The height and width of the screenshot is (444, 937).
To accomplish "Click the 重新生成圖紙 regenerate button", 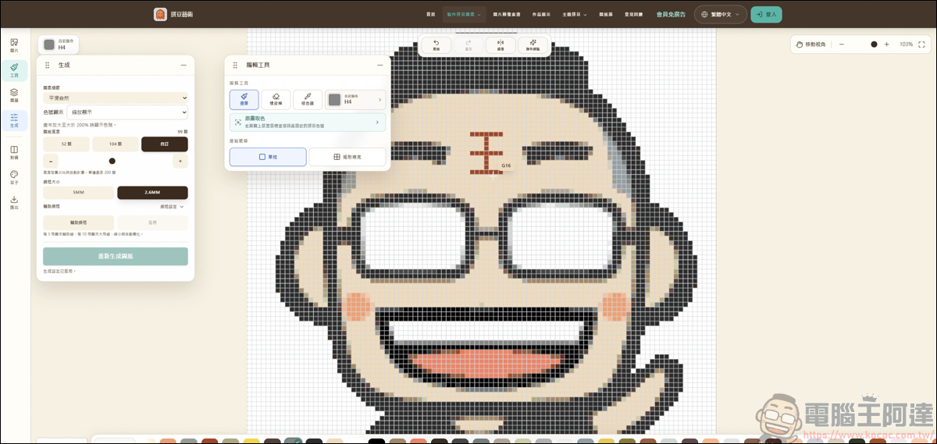I will point(116,256).
